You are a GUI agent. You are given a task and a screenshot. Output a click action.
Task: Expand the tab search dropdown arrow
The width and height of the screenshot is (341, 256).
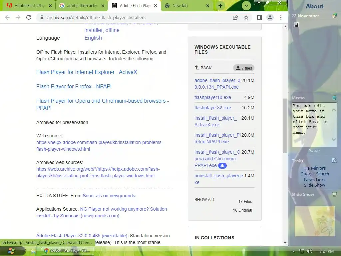point(246,6)
